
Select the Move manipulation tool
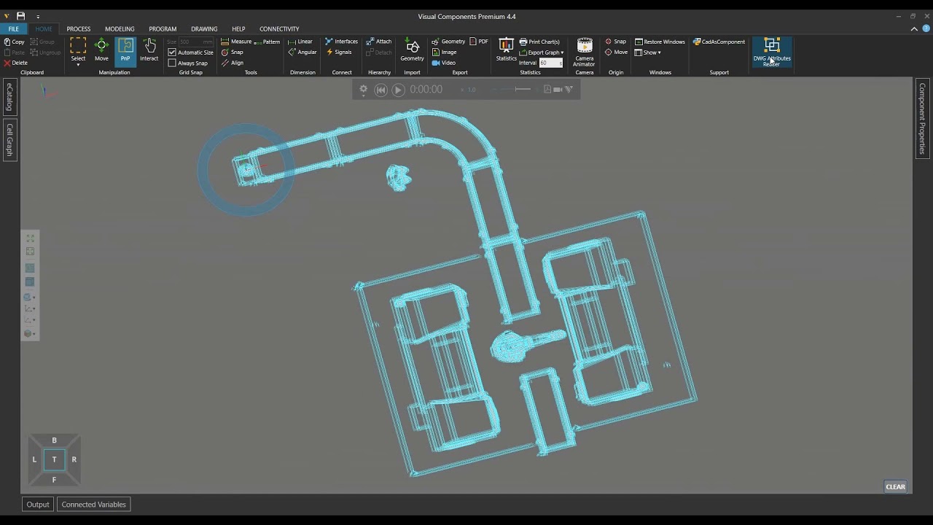[101, 50]
